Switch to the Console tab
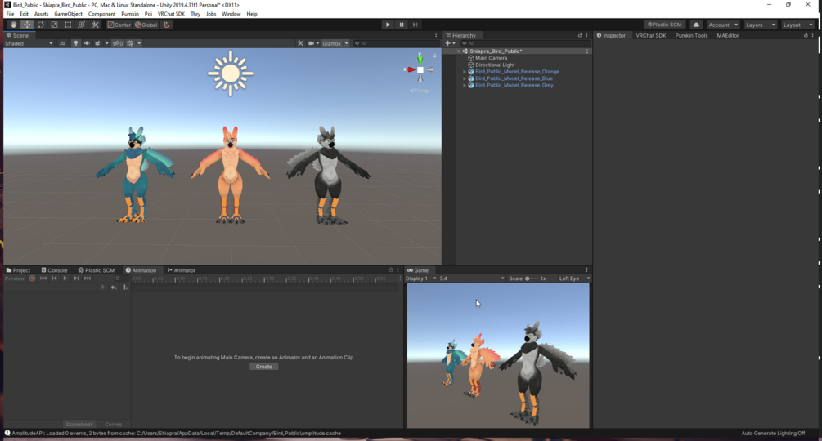This screenshot has width=822, height=441. tap(54, 270)
